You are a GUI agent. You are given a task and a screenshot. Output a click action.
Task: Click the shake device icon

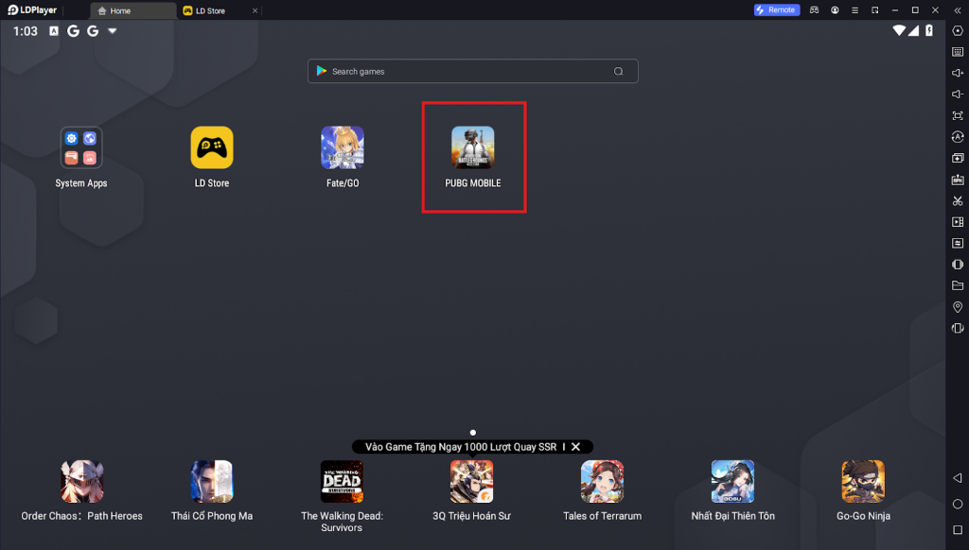(x=958, y=329)
